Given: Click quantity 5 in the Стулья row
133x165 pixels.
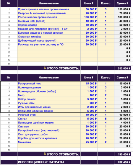Looking at the screenshot, I should click(x=106, y=119).
